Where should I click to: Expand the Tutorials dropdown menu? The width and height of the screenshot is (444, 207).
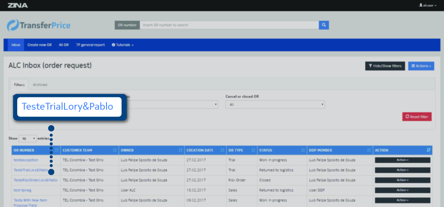123,45
